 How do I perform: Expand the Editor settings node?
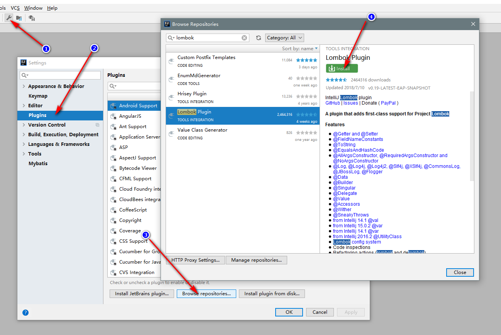coord(24,106)
